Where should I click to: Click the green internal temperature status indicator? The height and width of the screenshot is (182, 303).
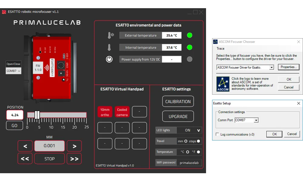pos(190,47)
